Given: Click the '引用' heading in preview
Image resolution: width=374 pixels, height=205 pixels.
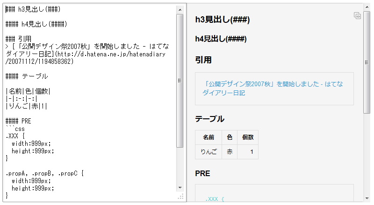Looking at the screenshot, I should tap(203, 60).
